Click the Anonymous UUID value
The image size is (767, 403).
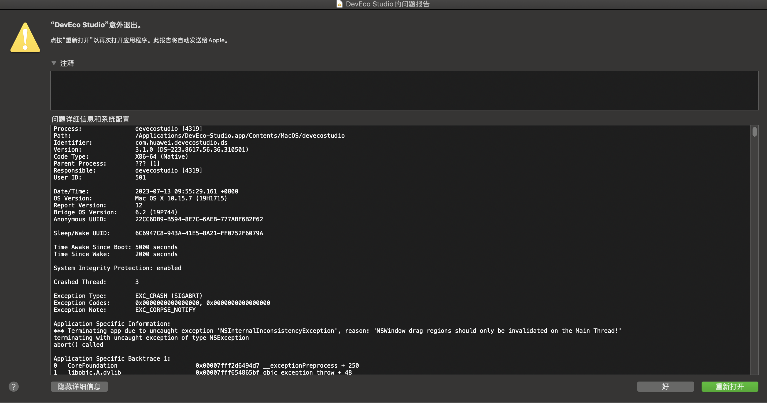point(199,219)
